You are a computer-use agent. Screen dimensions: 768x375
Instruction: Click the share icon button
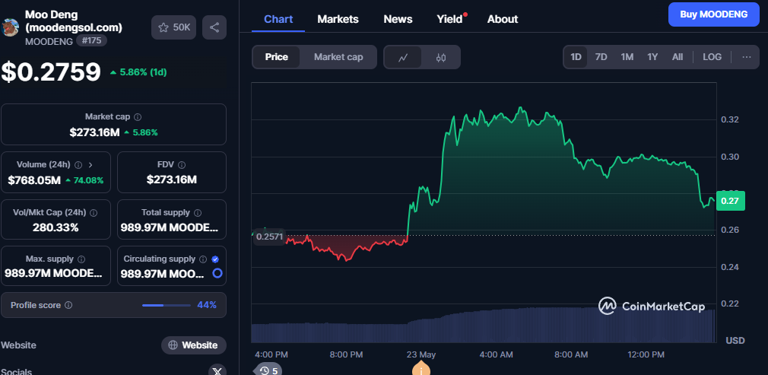pos(214,27)
